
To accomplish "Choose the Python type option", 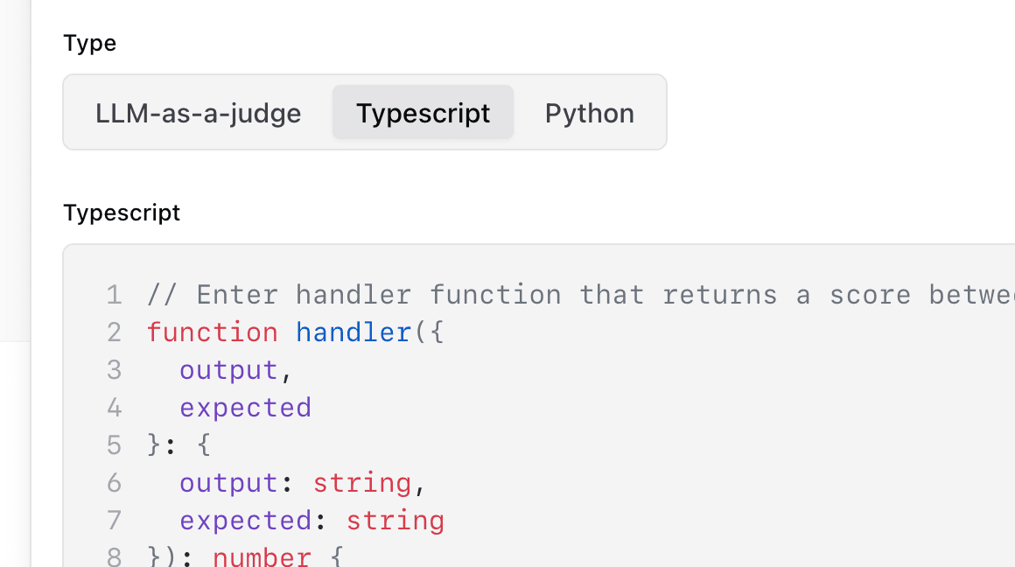I will (589, 113).
